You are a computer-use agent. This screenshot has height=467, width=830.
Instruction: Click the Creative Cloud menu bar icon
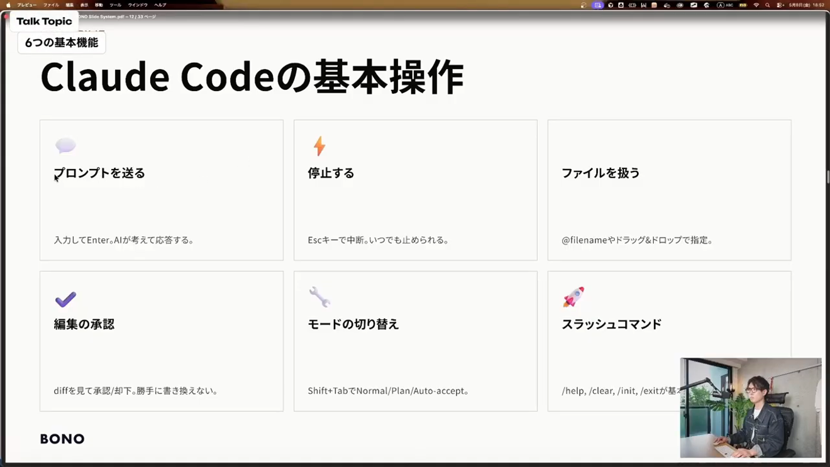click(x=680, y=5)
